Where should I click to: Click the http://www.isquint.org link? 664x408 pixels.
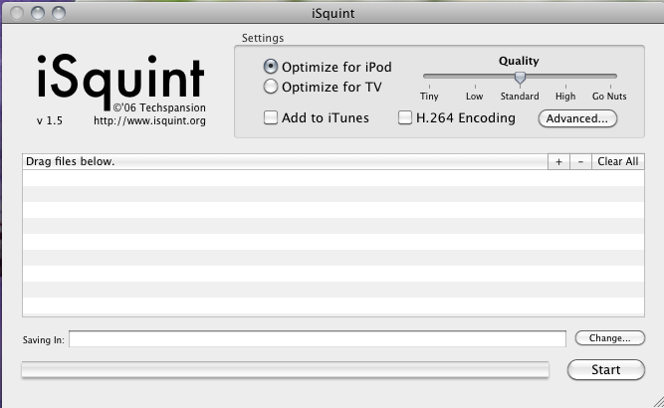coord(149,120)
